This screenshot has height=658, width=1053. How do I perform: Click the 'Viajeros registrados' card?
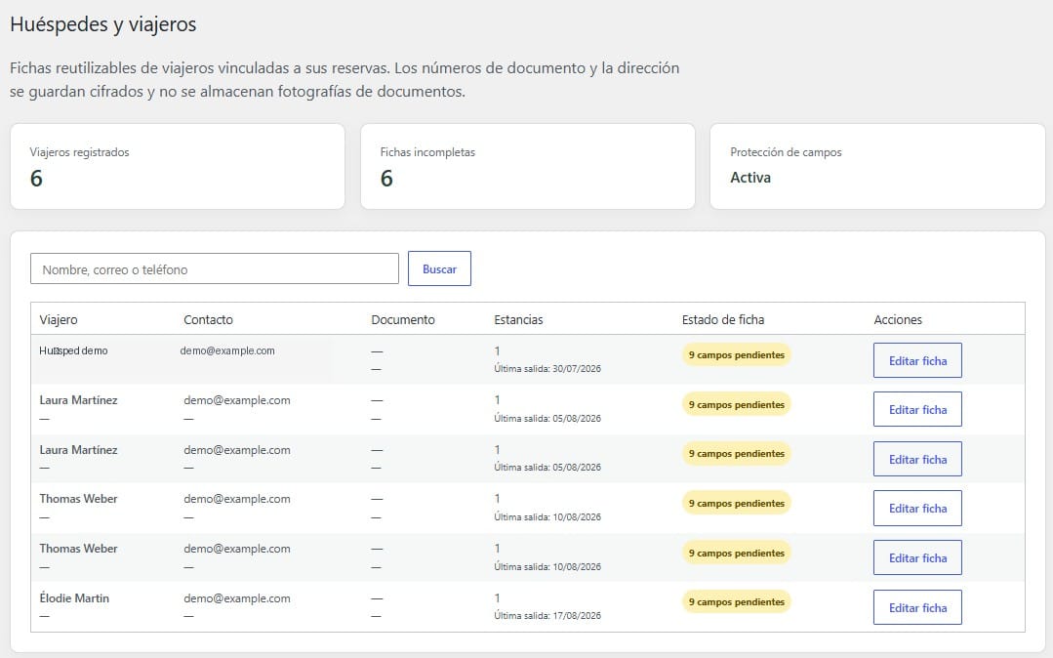pyautogui.click(x=178, y=166)
